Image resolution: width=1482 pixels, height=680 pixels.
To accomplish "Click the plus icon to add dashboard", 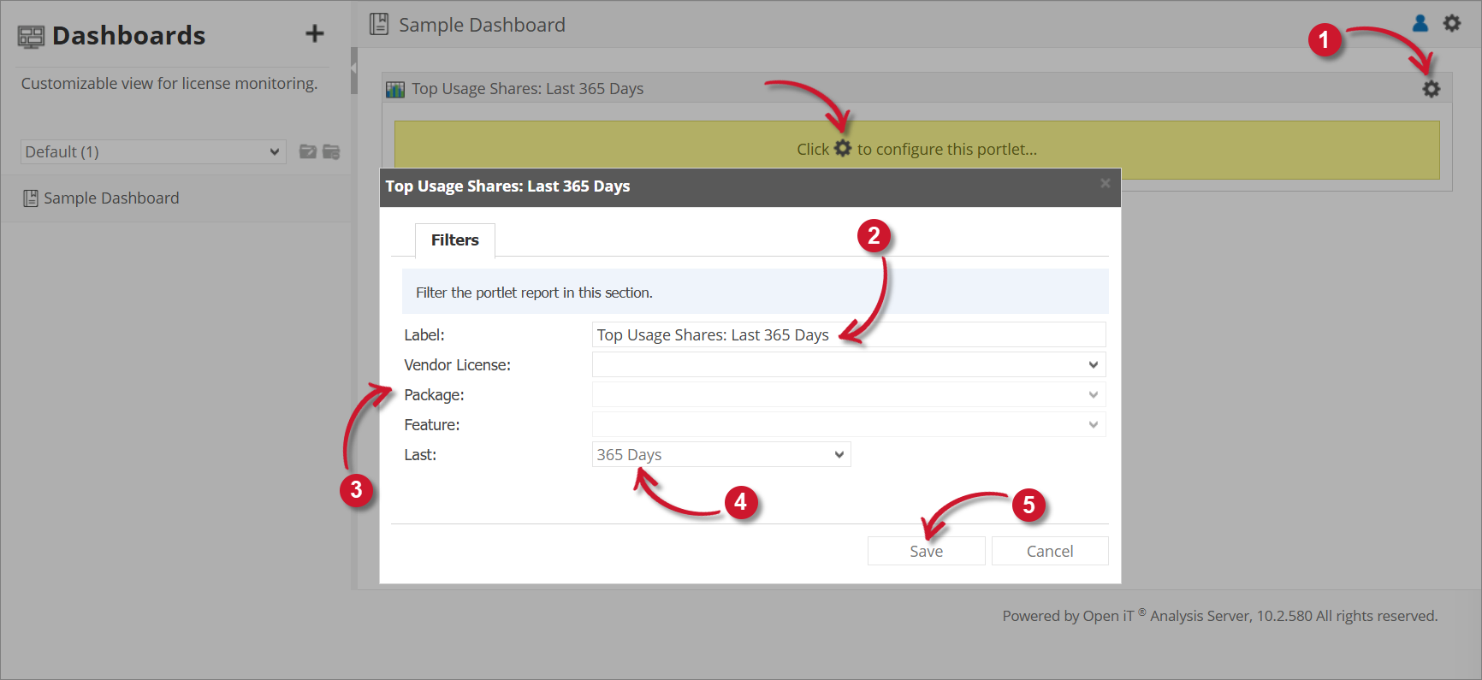I will point(315,33).
